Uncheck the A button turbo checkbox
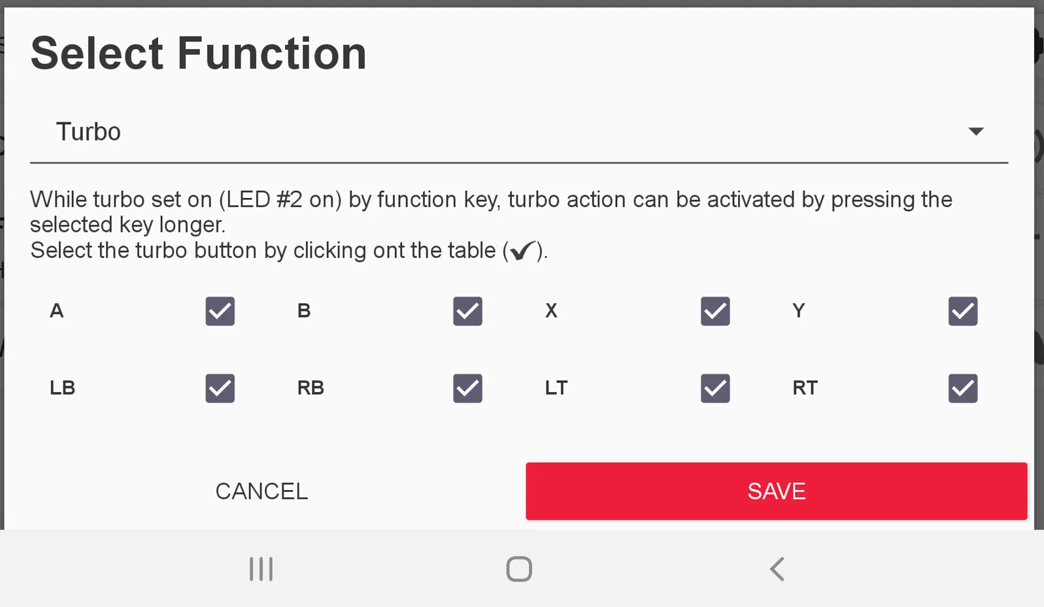 (220, 311)
